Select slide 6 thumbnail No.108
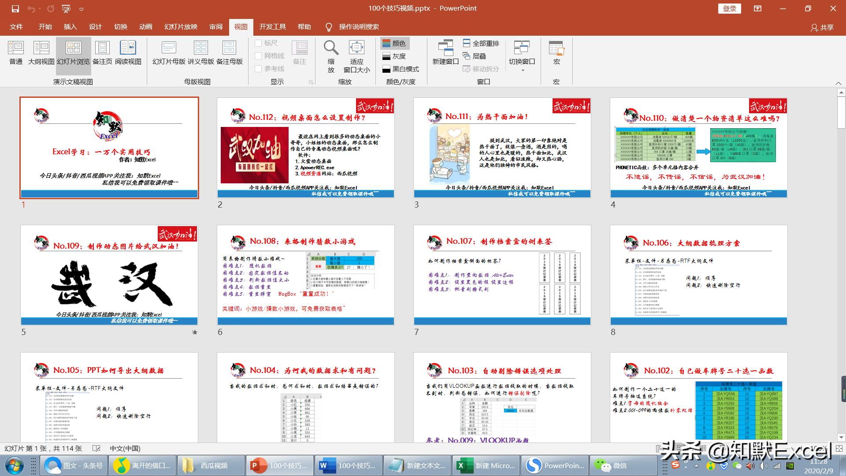Image resolution: width=846 pixels, height=476 pixels. coord(305,275)
